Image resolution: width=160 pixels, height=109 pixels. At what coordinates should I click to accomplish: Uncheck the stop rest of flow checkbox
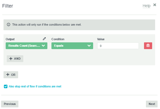pos(6,86)
